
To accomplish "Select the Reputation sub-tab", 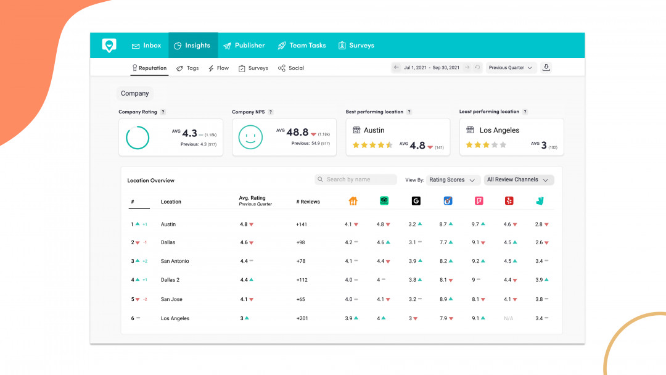I will (149, 68).
